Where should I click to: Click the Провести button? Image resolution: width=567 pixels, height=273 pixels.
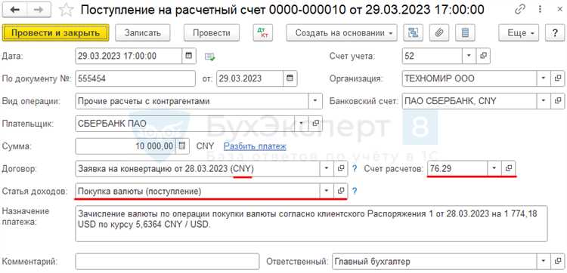point(212,33)
